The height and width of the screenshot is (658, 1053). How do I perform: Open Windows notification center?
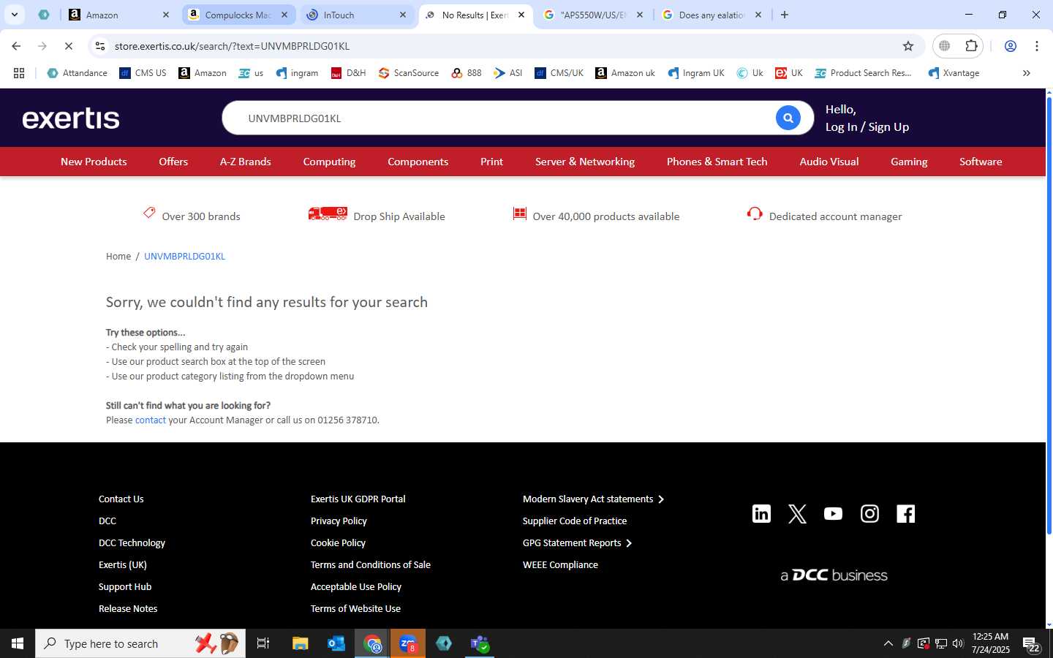[1031, 644]
